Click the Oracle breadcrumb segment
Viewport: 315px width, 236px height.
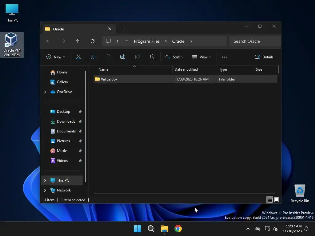coord(178,41)
